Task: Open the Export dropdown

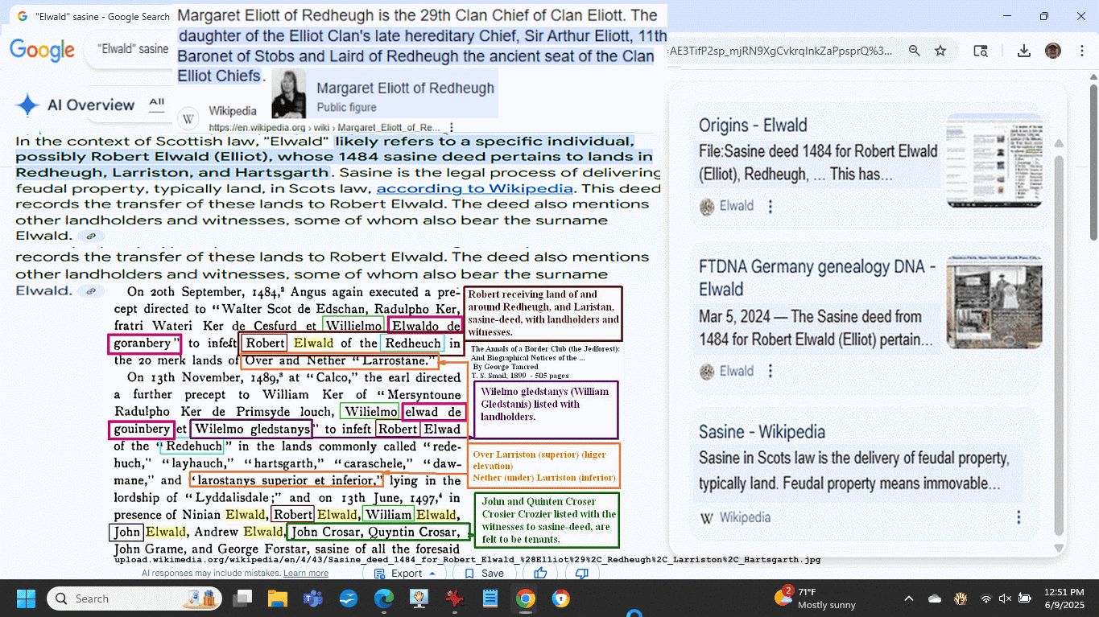Action: point(405,574)
